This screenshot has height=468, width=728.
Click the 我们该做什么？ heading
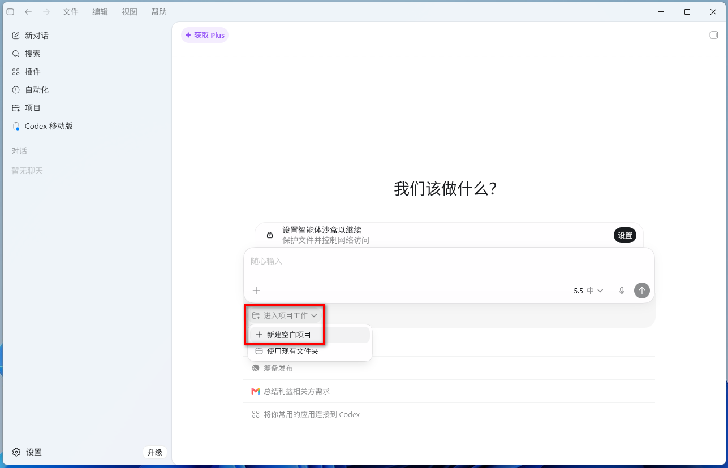tap(446, 189)
